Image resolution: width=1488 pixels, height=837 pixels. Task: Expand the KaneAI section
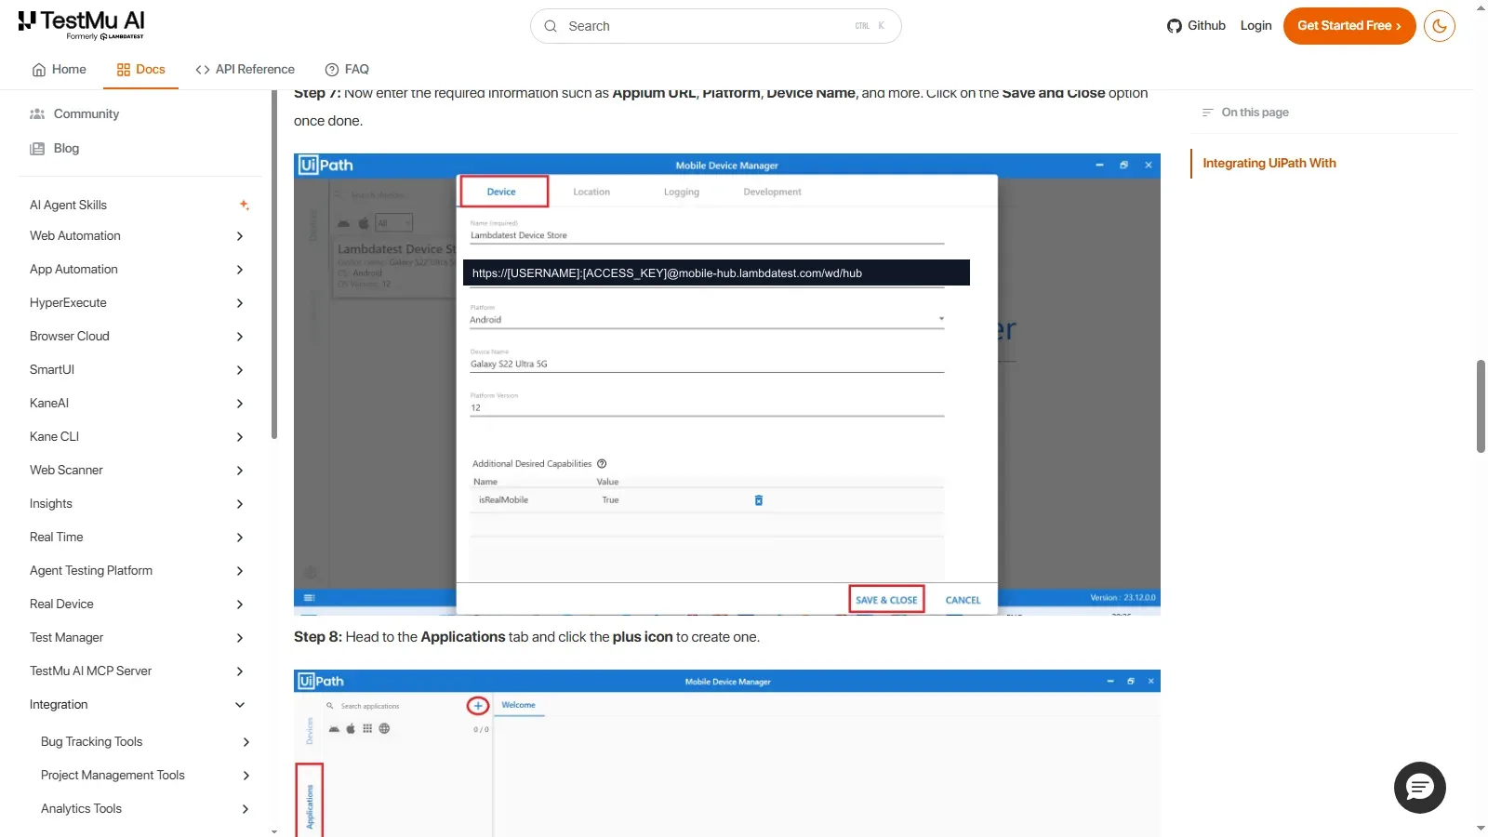click(x=139, y=404)
